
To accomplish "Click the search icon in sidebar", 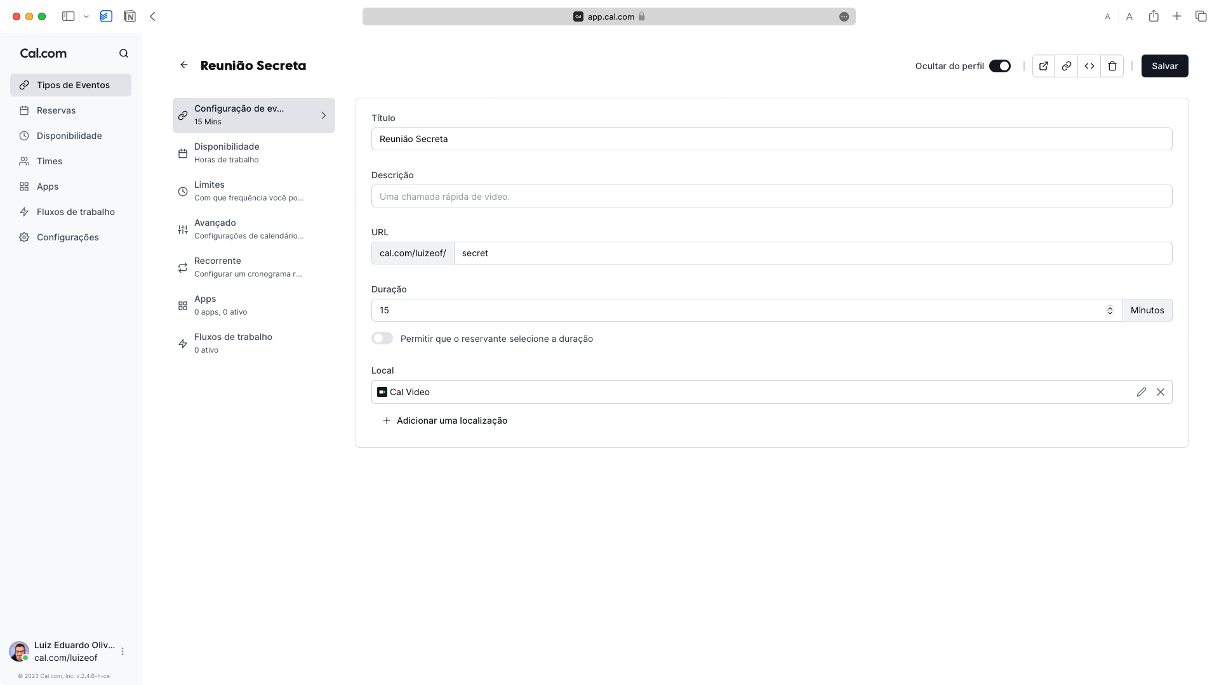I will tap(124, 53).
